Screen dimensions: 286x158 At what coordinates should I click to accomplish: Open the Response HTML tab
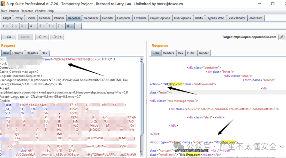pos(191,53)
